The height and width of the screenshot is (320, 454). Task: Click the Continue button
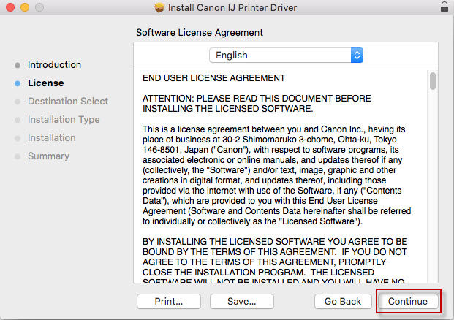[408, 301]
